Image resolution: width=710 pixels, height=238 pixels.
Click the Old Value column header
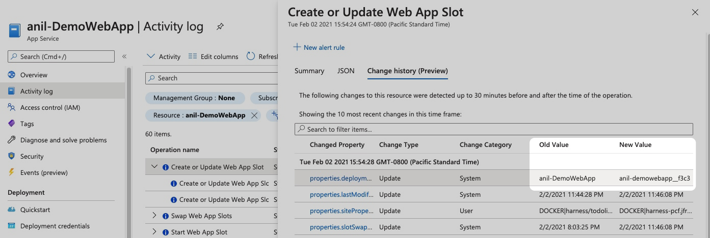click(x=554, y=145)
